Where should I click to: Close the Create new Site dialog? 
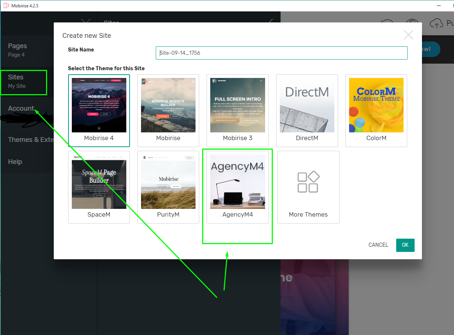tap(408, 35)
